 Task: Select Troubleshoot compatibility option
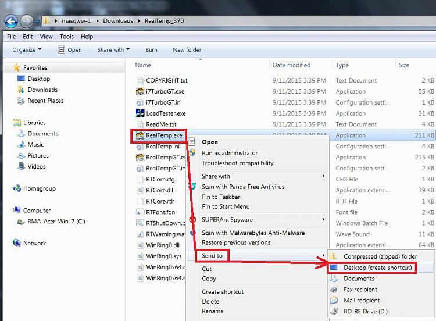pos(237,163)
